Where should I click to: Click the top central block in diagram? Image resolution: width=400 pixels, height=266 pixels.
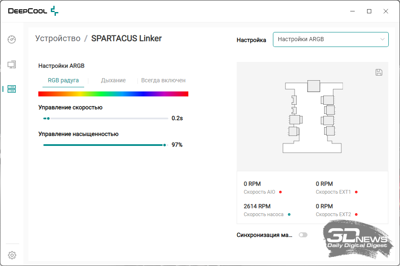[x=313, y=86]
